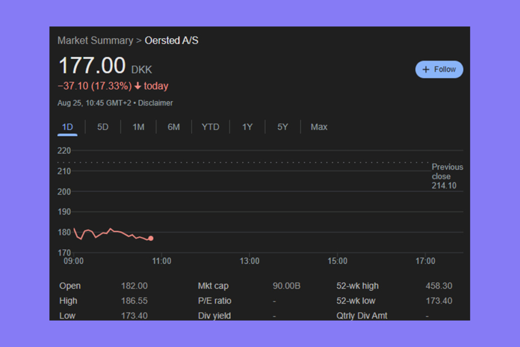Go back to Market Summary
Viewport: 520px width, 347px height.
tap(95, 40)
